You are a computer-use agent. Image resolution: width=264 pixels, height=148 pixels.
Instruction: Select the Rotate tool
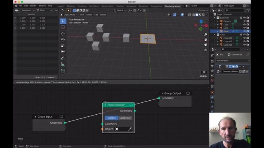(63, 40)
